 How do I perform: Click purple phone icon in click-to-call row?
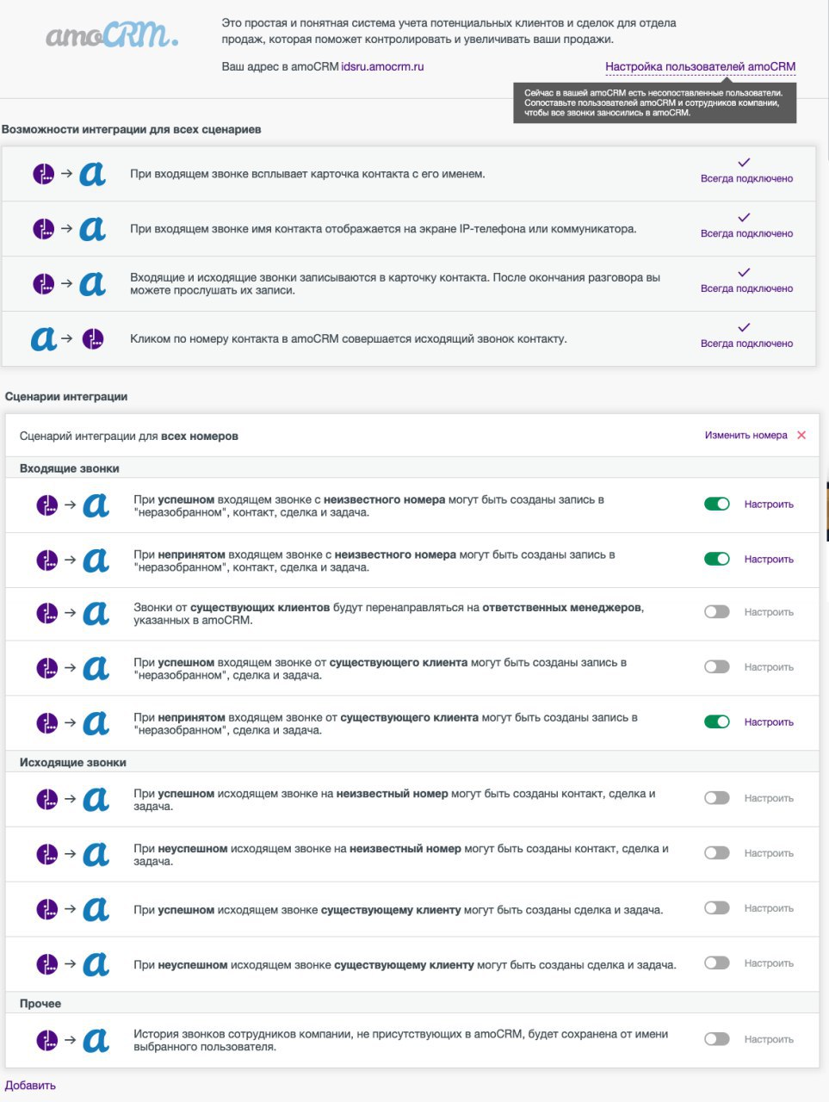93,339
